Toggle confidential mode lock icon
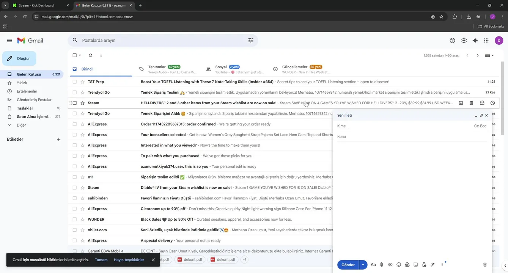This screenshot has width=508, height=273. pos(424,265)
